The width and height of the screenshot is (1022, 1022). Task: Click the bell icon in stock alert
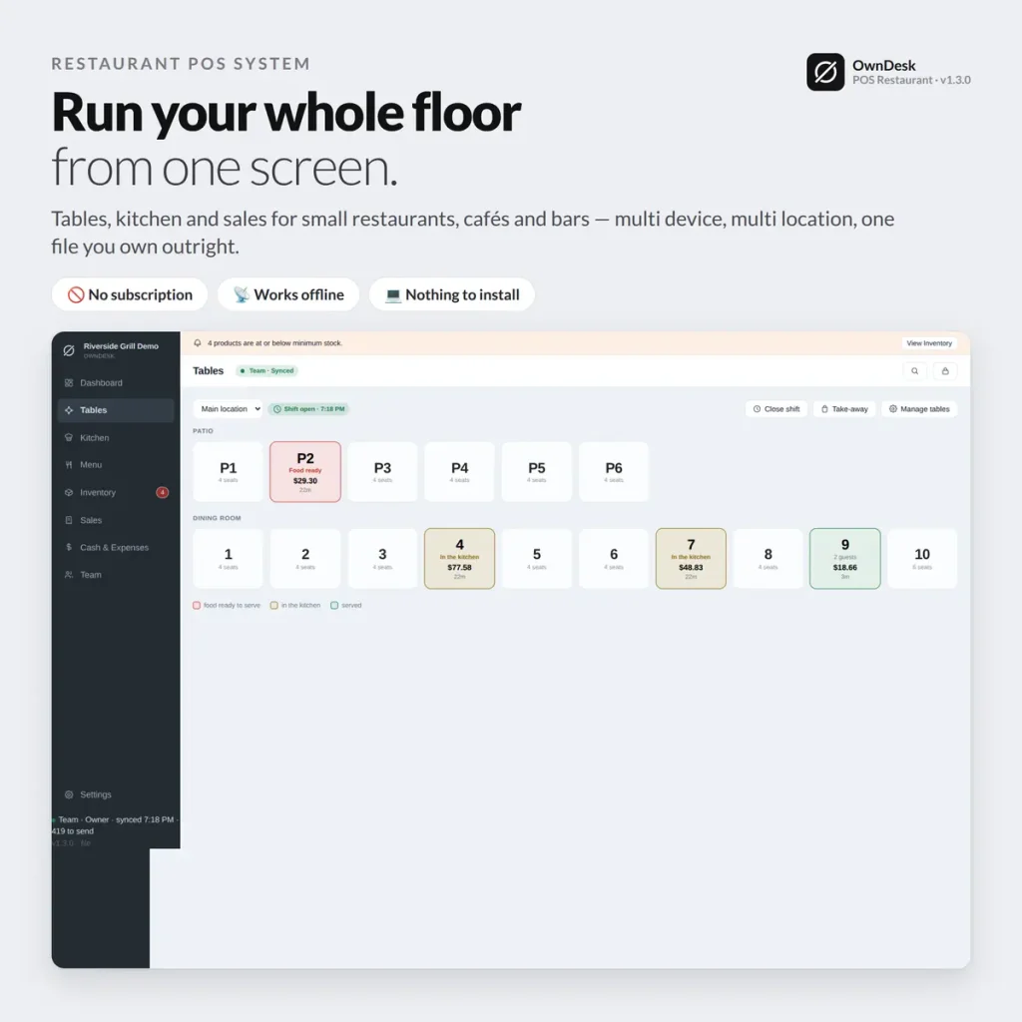pyautogui.click(x=197, y=343)
